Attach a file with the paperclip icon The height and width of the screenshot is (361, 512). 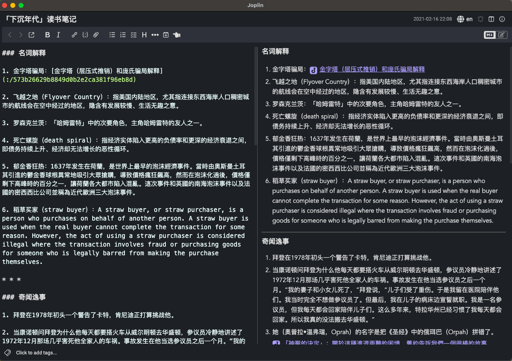click(x=96, y=35)
